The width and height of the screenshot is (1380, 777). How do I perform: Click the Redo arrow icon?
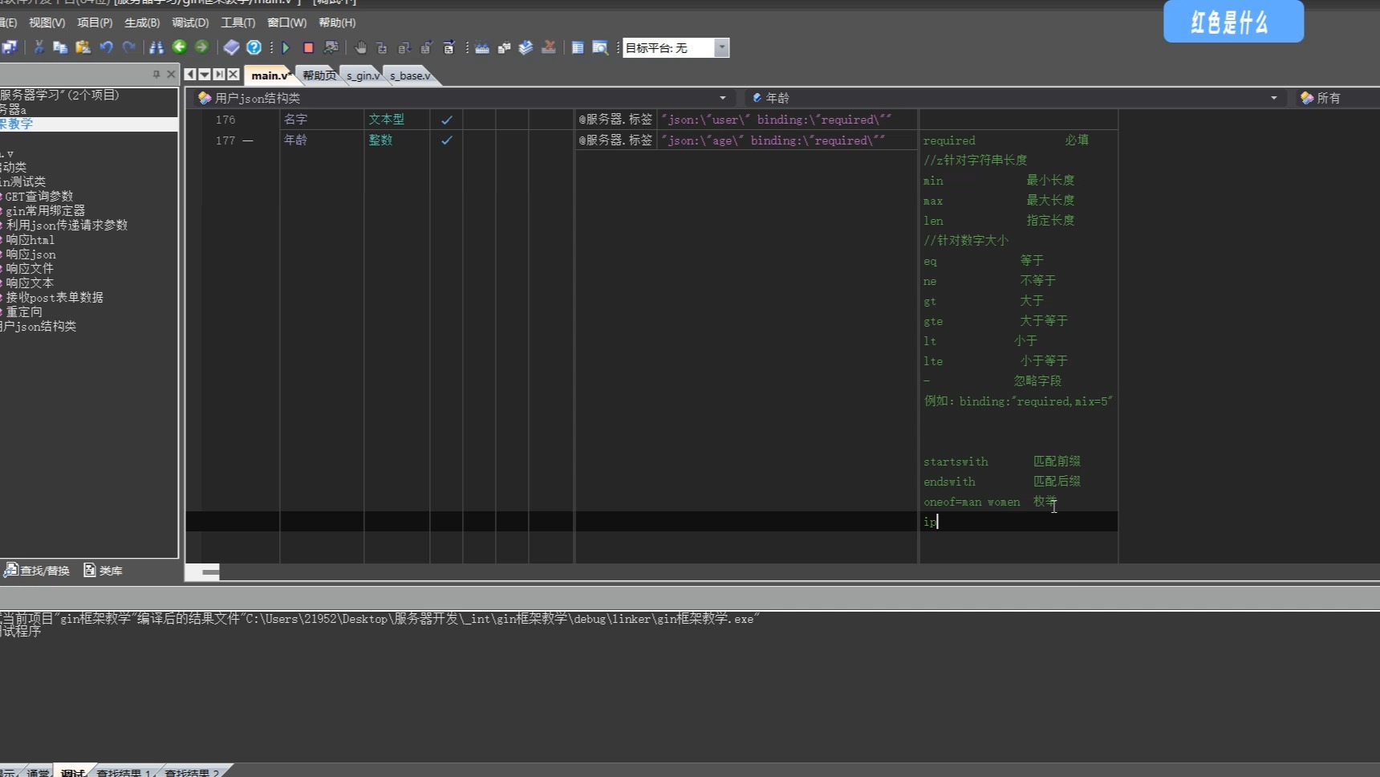pos(128,47)
